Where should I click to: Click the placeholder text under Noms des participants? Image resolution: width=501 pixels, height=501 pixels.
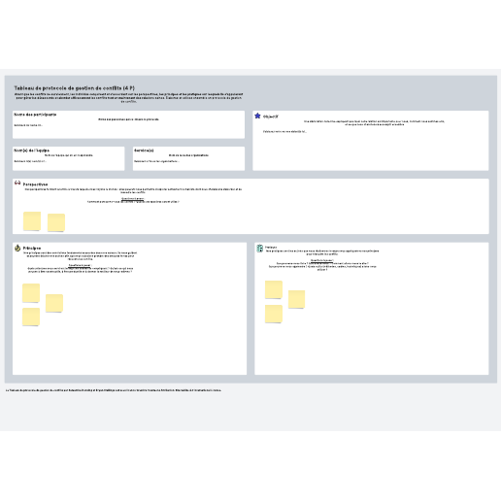pos(28,125)
